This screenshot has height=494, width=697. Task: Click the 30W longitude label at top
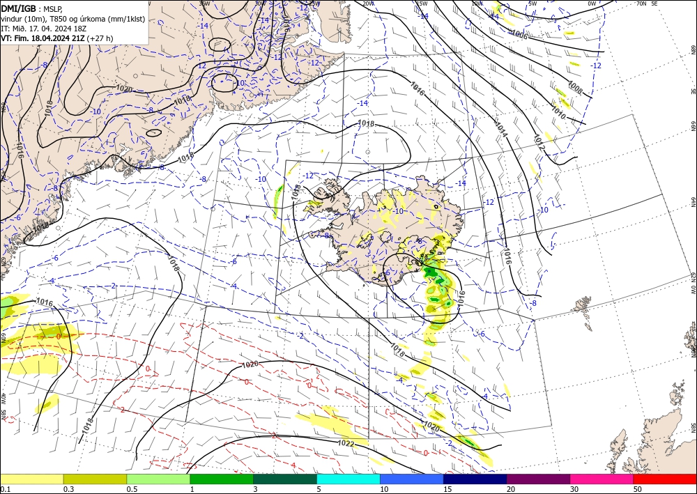(x=260, y=3)
